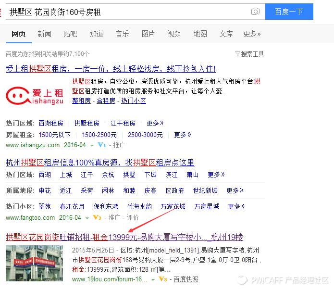The height and width of the screenshot is (290, 334).
Task: Open the 拱墅租房 link
Action: coord(87,123)
